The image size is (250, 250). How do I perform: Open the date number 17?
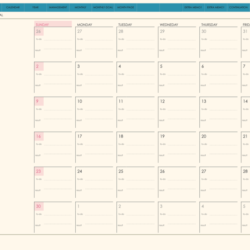coord(80,136)
